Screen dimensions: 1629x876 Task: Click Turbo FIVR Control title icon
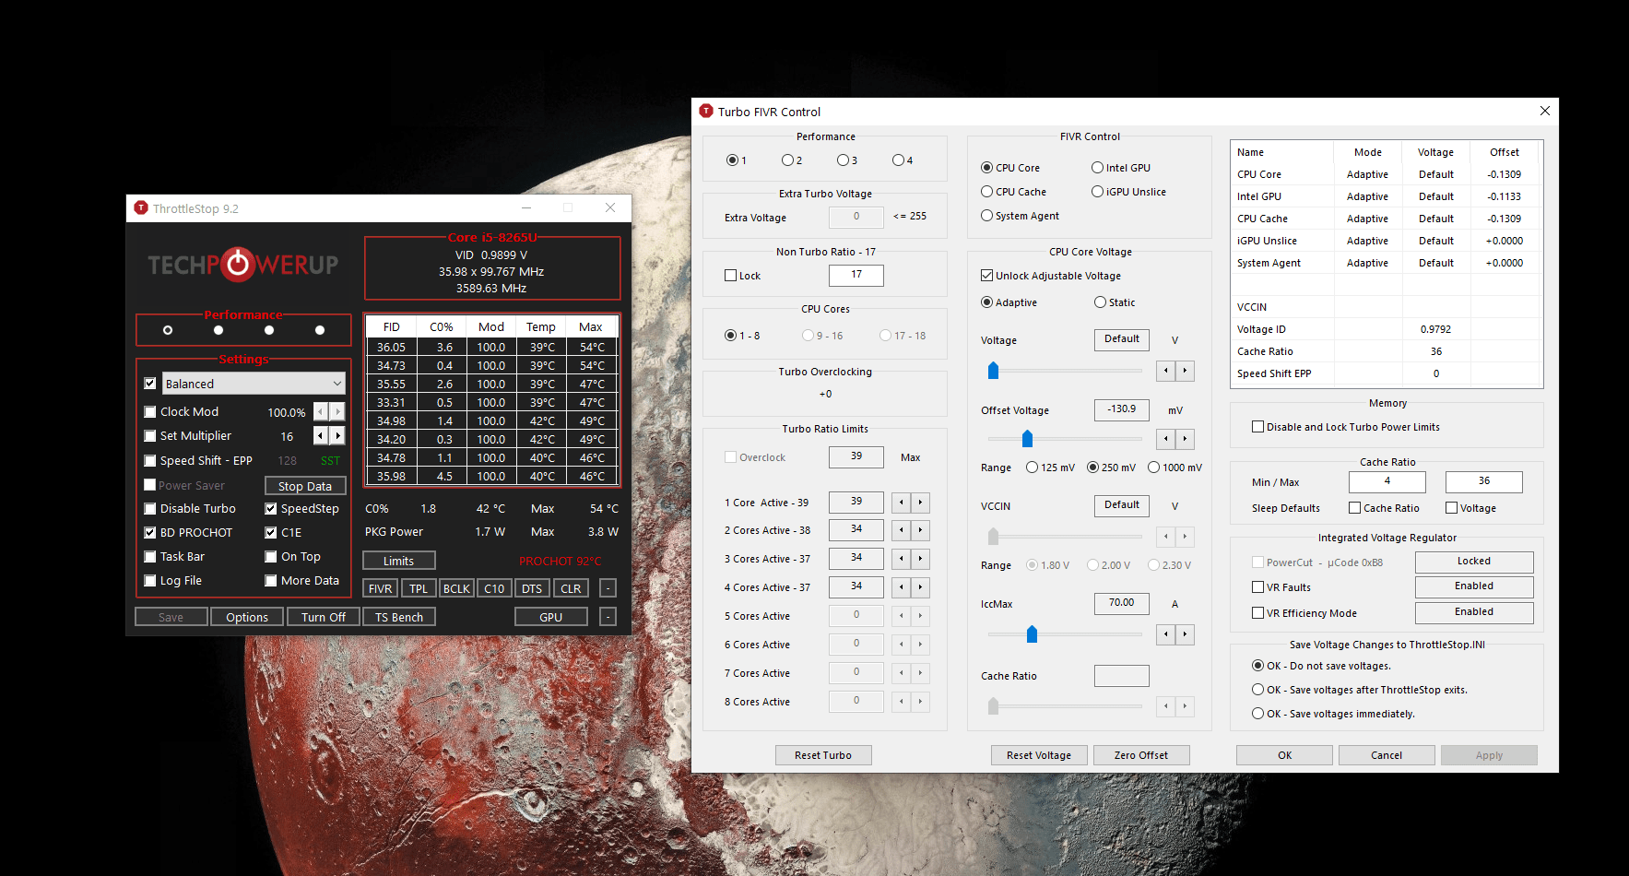[706, 111]
